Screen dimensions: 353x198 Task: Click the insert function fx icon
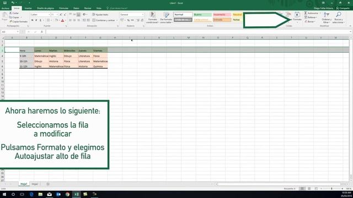[x=42, y=32]
